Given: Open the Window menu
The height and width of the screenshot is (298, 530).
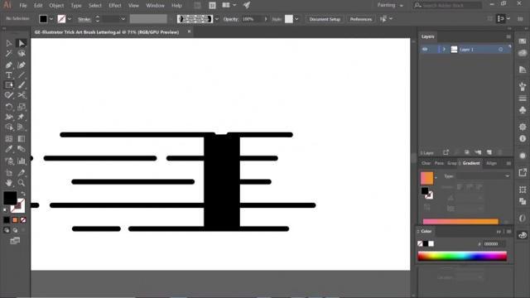Looking at the screenshot, I should pos(155,6).
